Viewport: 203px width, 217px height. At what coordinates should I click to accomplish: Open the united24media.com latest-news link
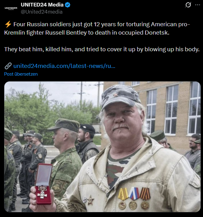click(x=64, y=66)
